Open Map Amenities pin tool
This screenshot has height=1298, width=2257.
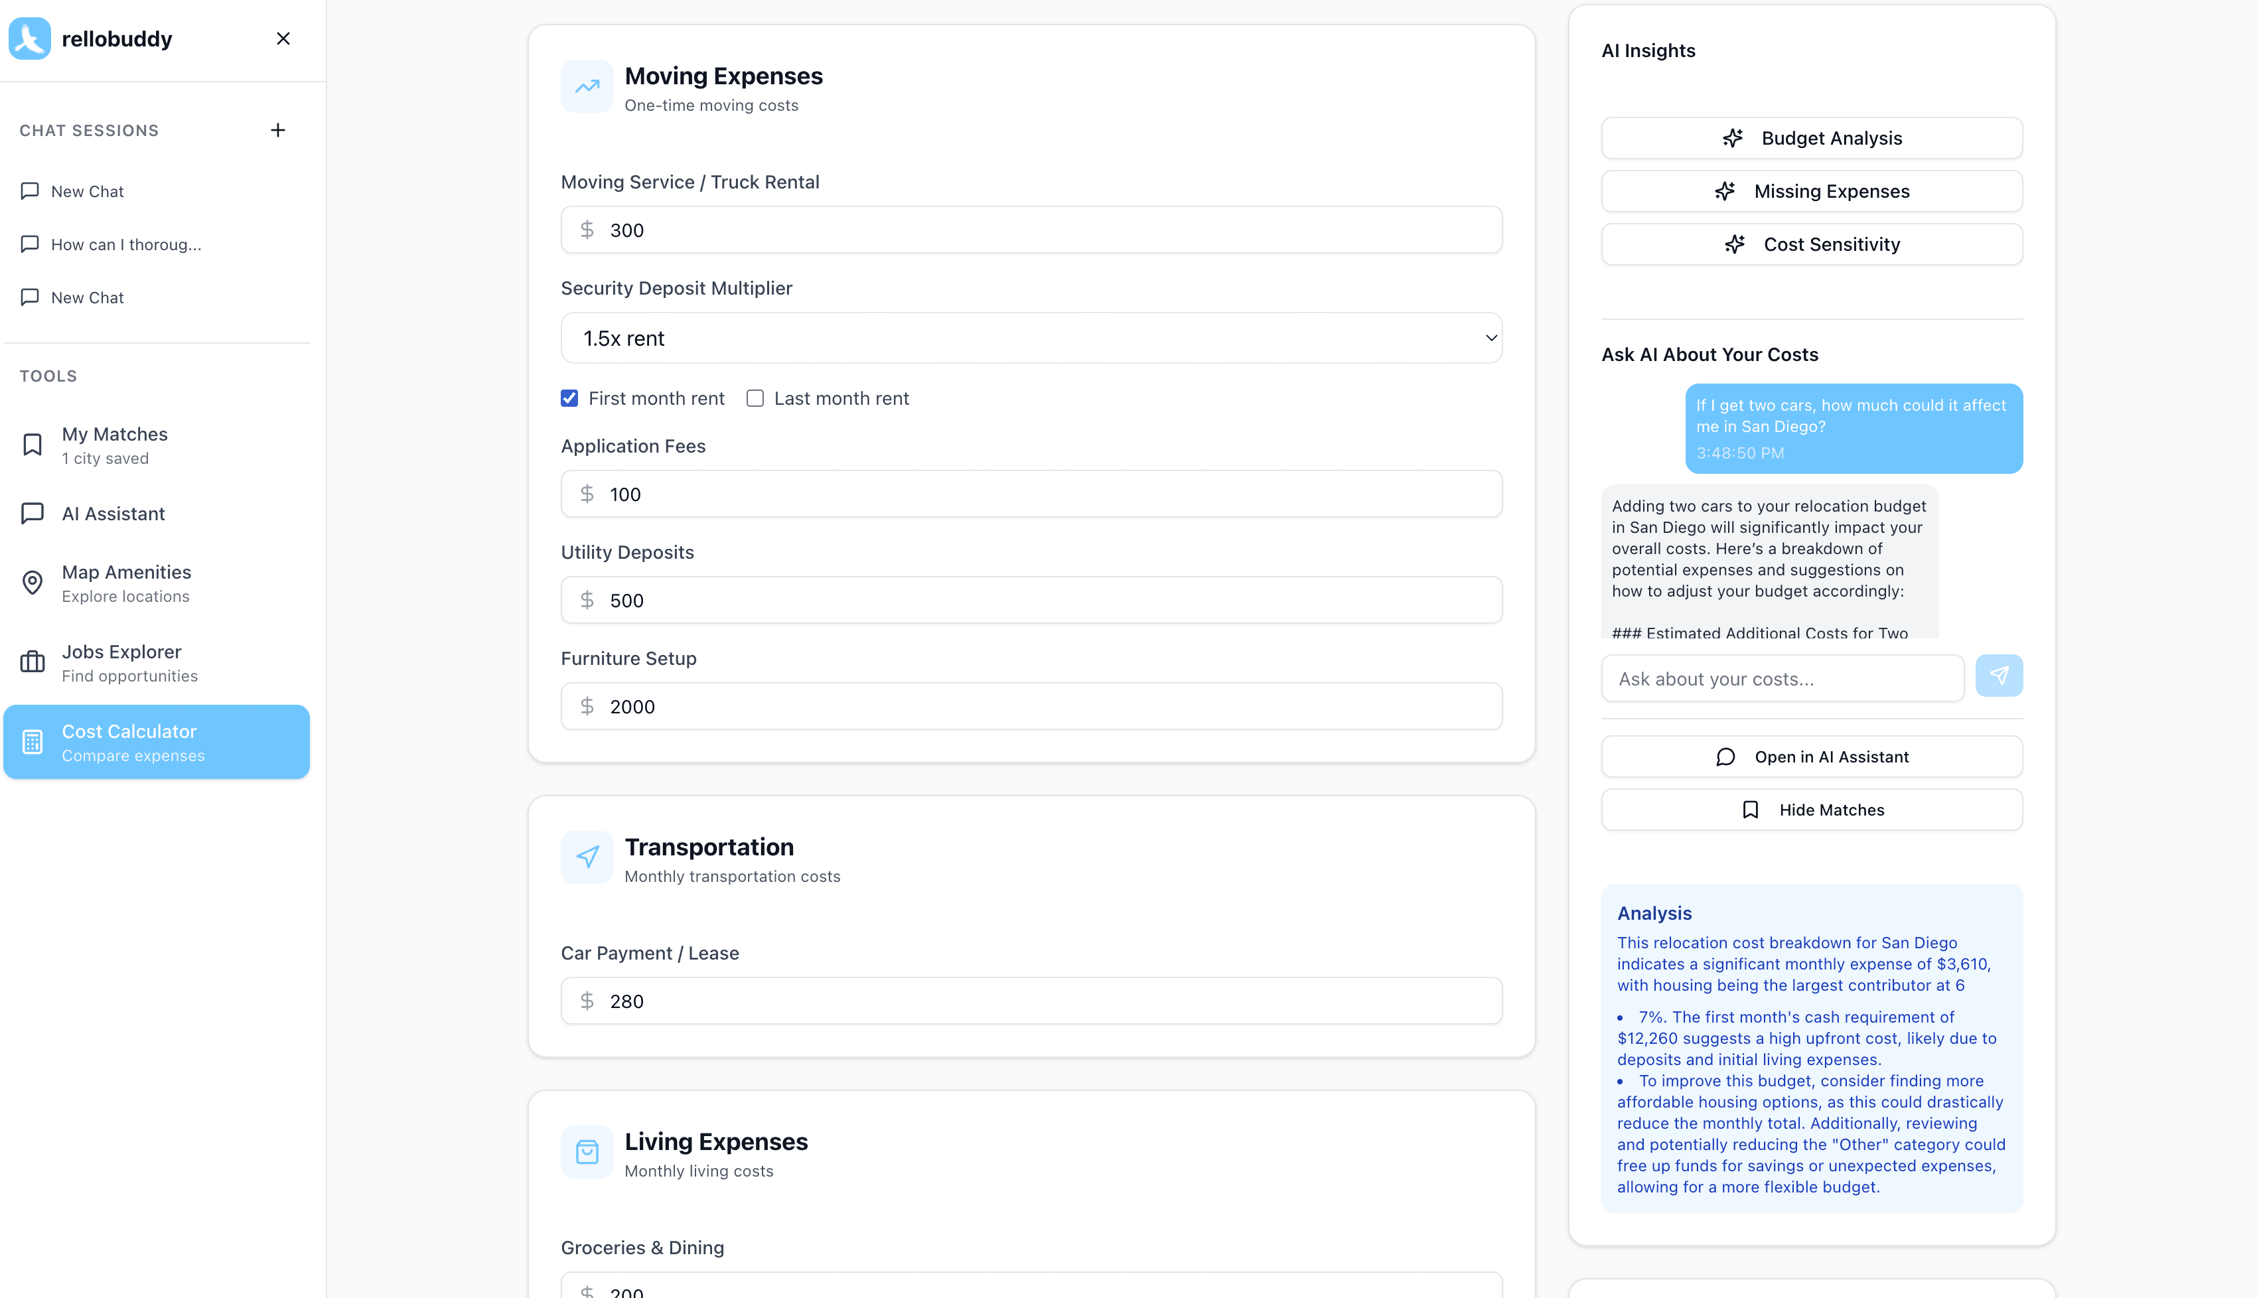click(x=125, y=583)
